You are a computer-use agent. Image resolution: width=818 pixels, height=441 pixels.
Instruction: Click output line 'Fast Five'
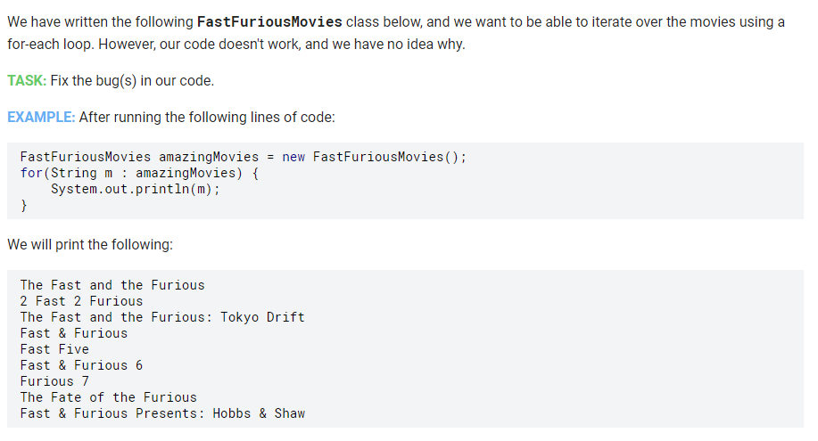point(54,349)
